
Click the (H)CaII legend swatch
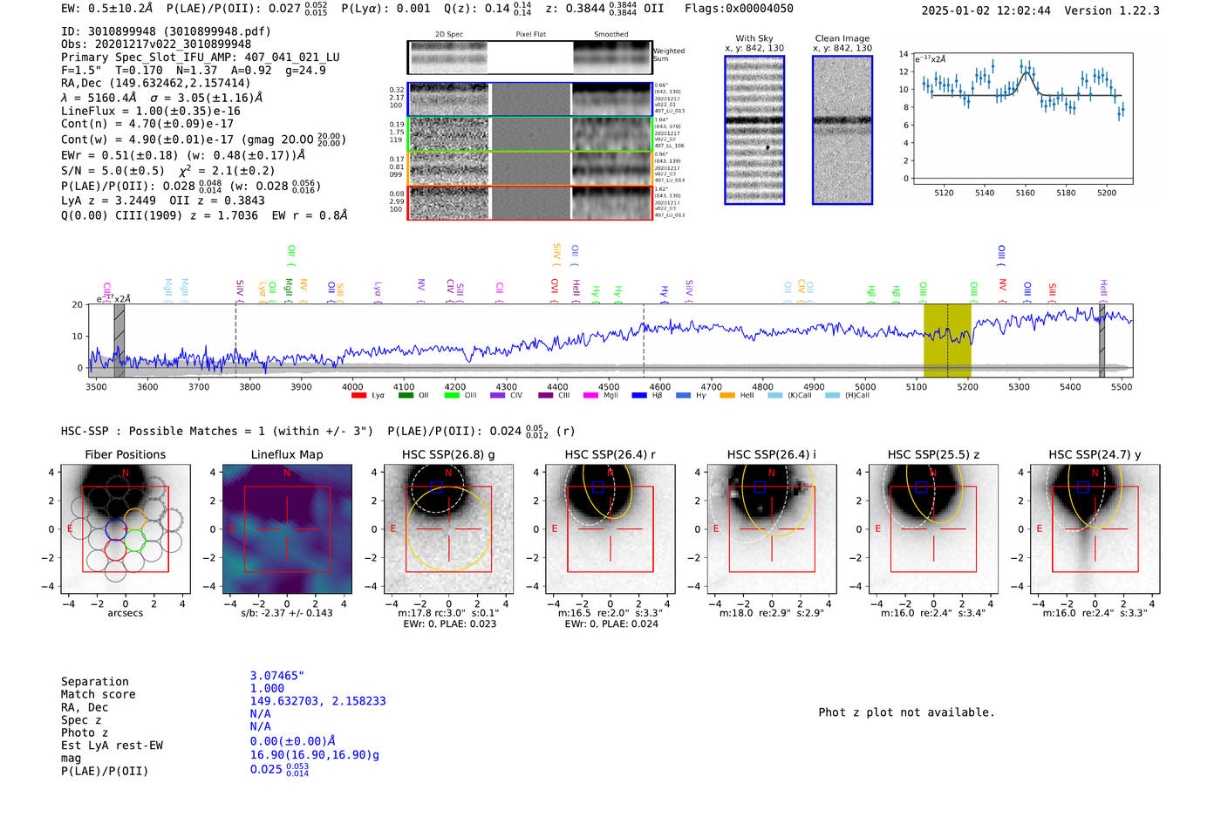tap(833, 396)
